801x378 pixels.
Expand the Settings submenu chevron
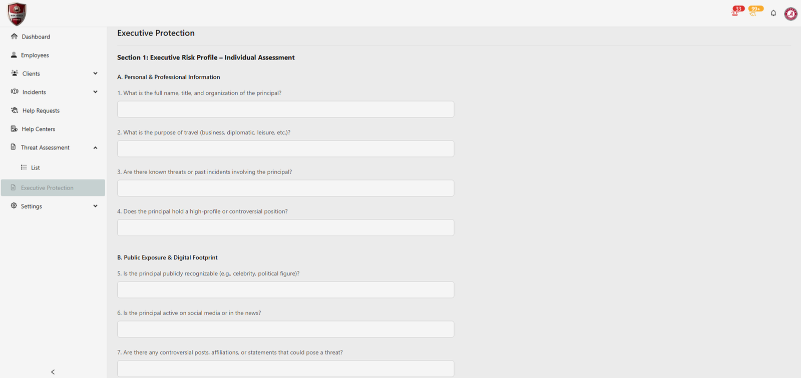[95, 206]
